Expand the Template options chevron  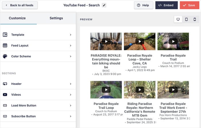(x=70, y=35)
